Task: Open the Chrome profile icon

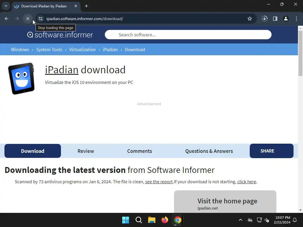Action: coord(286,19)
